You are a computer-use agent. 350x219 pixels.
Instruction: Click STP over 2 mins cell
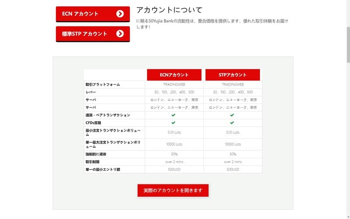[233, 162]
